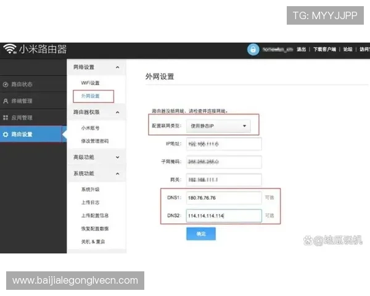Open 配置联网类型 dropdown showing 使用静态IP
Image resolution: width=370 pixels, height=296 pixels.
[x=218, y=126]
